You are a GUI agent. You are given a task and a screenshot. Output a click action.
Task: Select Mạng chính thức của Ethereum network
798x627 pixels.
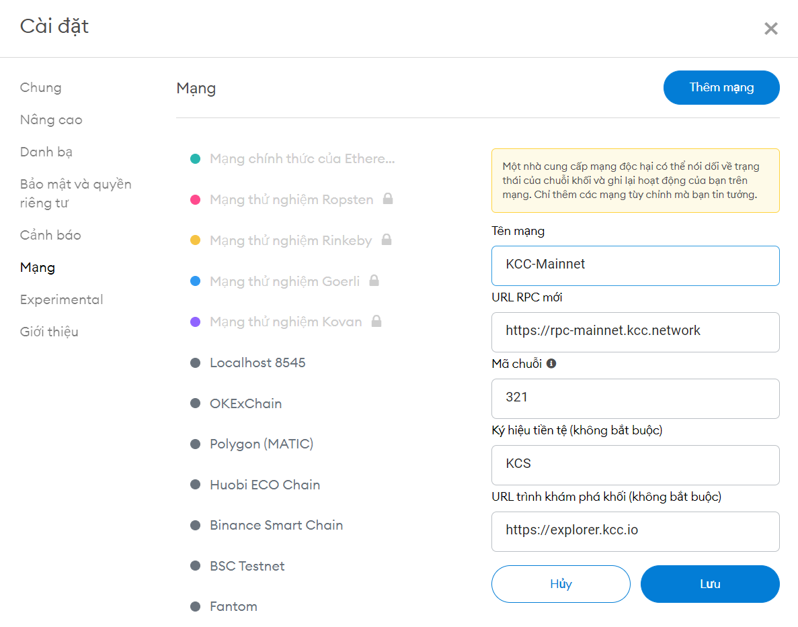pos(303,158)
